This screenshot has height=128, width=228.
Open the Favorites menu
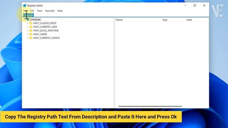(50, 11)
